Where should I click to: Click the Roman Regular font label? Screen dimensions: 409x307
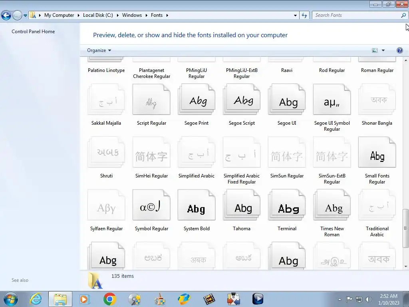click(377, 70)
